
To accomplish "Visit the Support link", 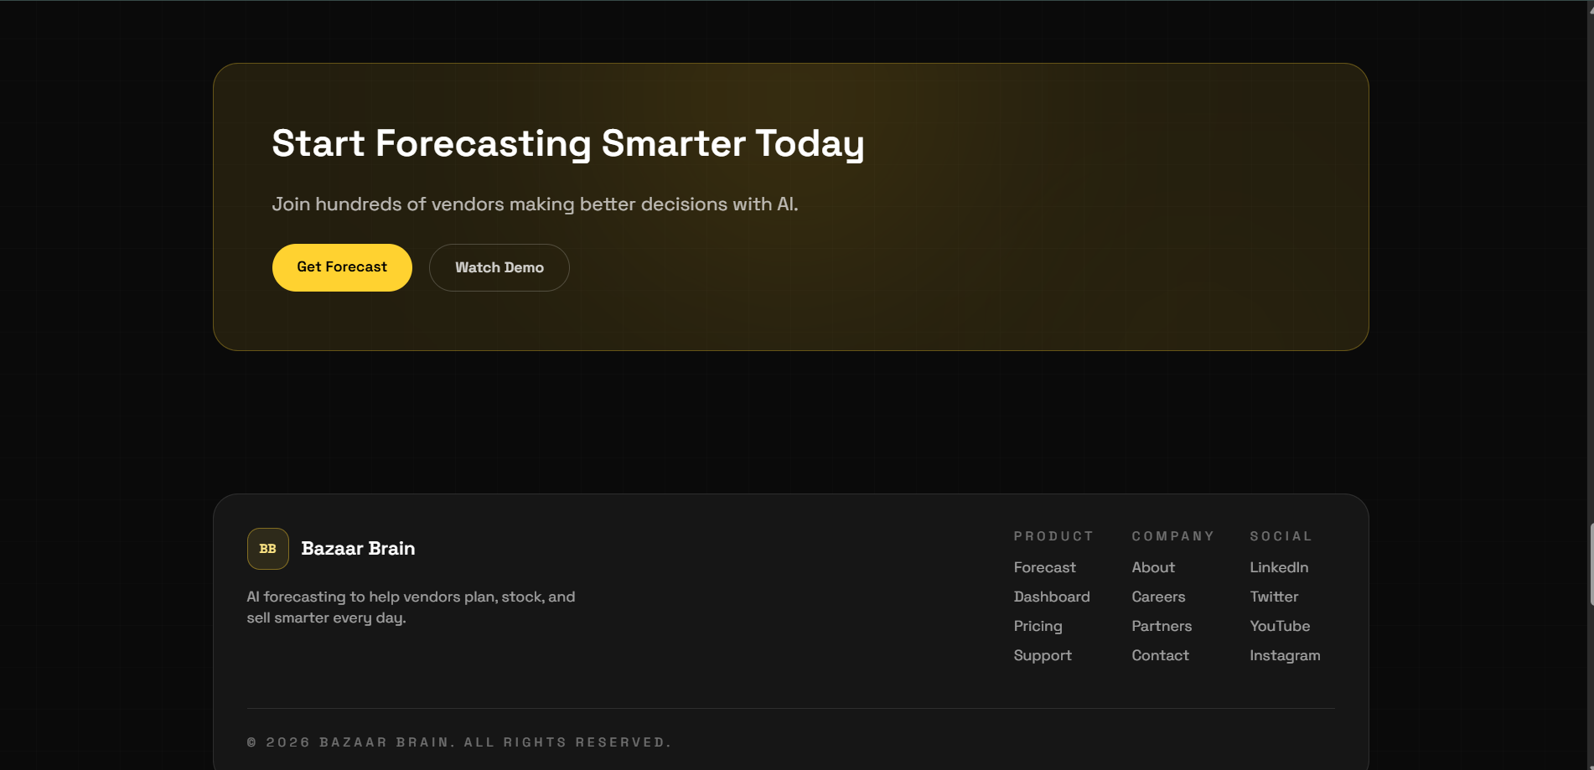I will (x=1043, y=655).
